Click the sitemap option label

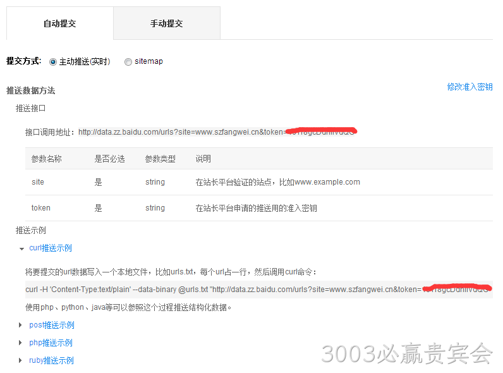[148, 61]
